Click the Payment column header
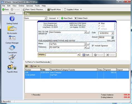132x104 pixels. click(110, 70)
